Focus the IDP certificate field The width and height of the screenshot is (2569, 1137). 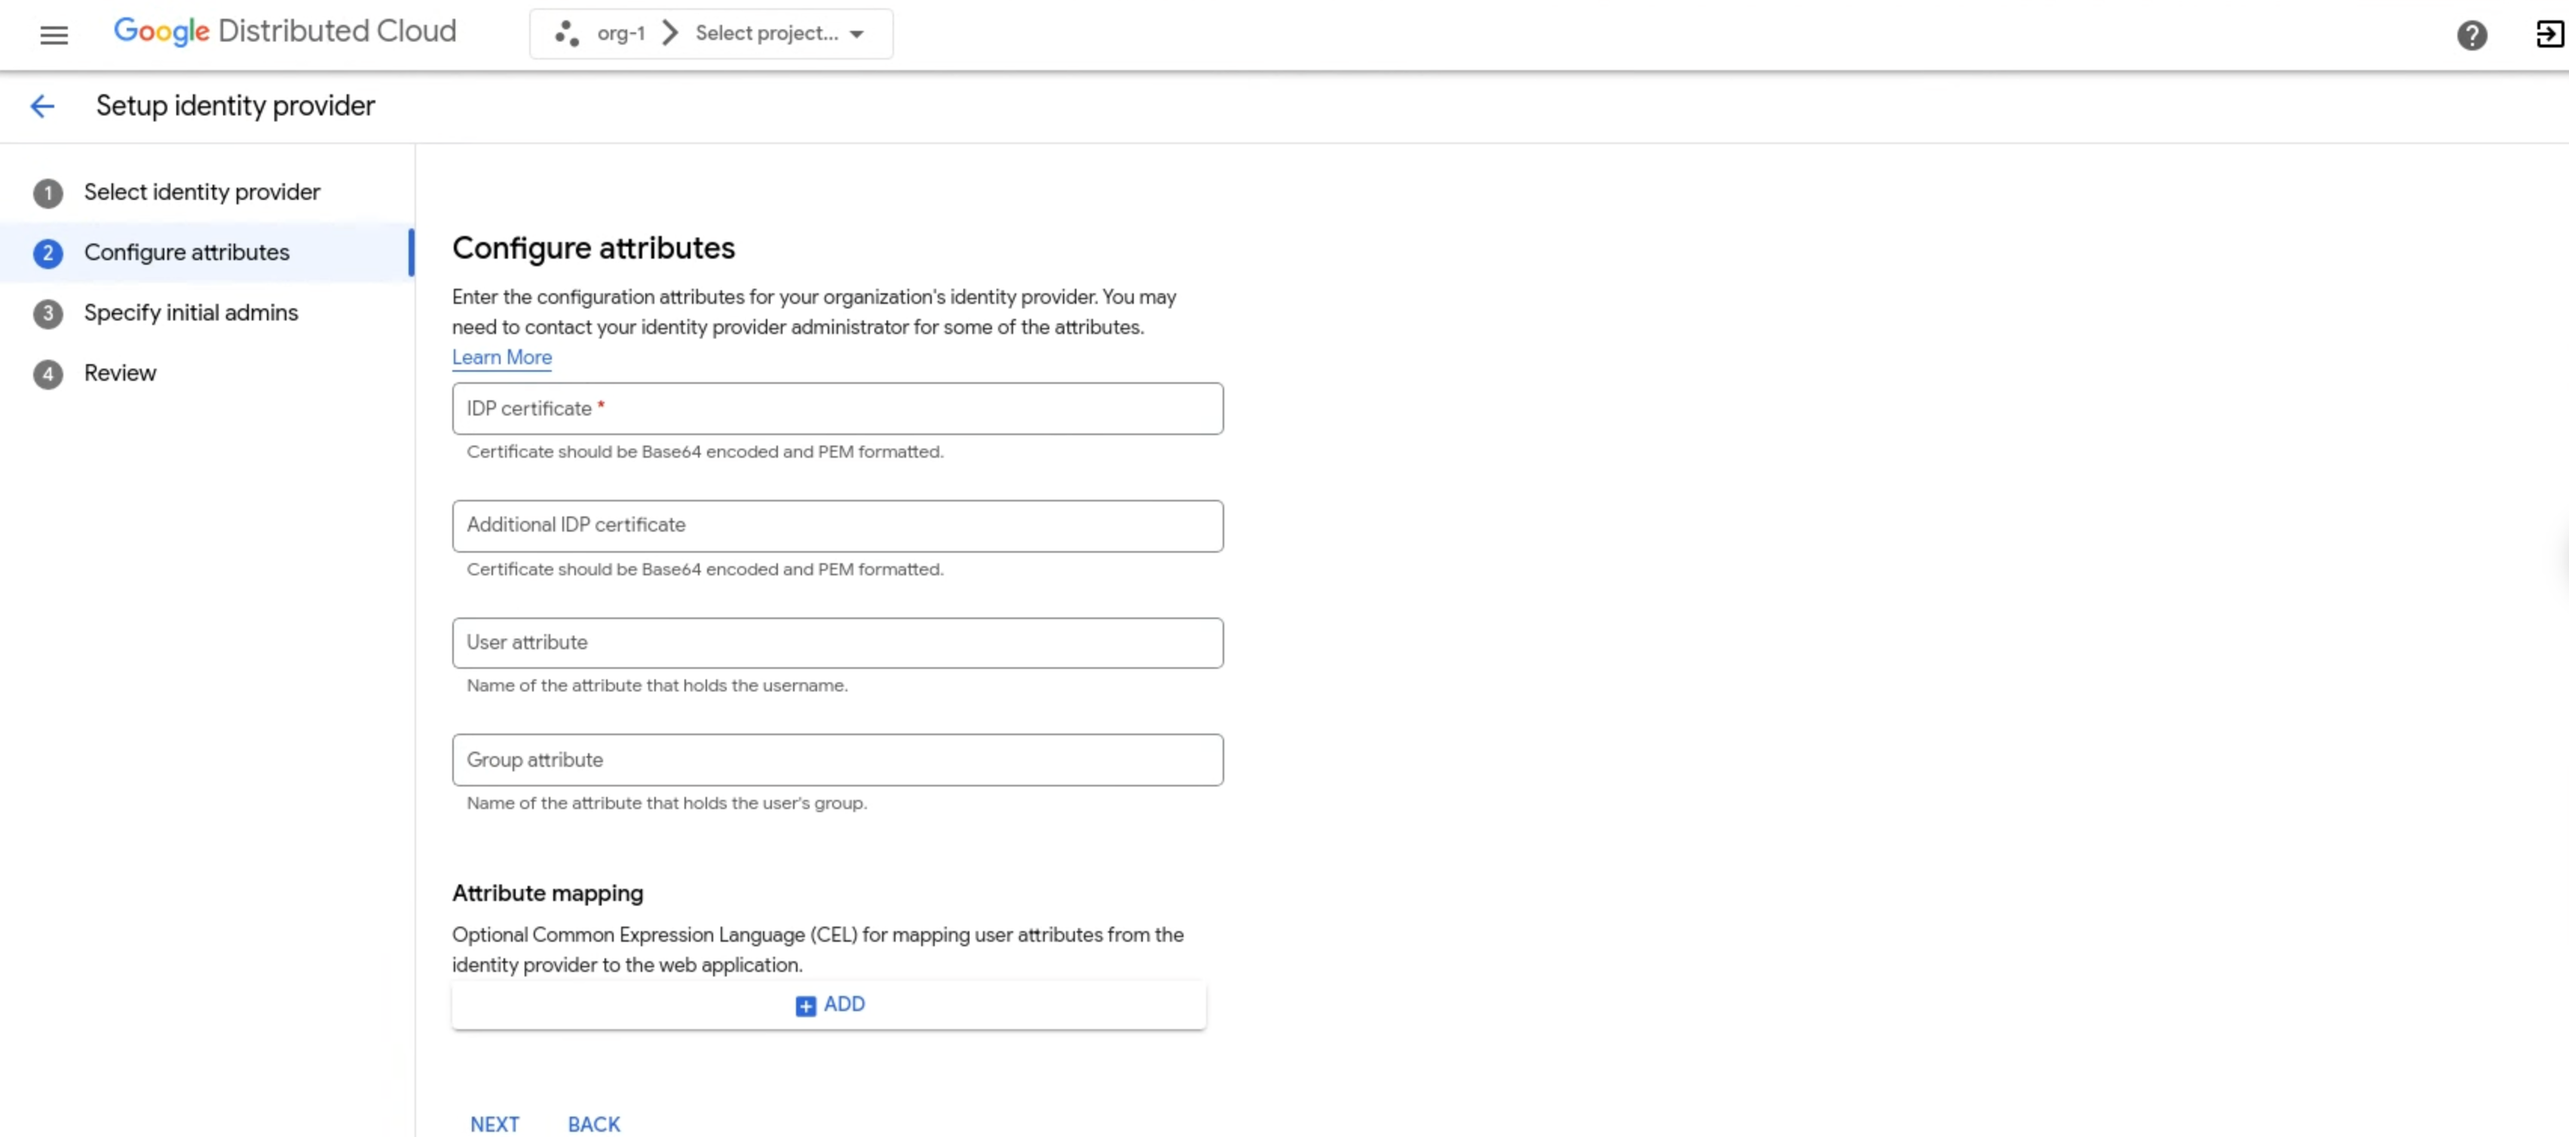coord(837,409)
